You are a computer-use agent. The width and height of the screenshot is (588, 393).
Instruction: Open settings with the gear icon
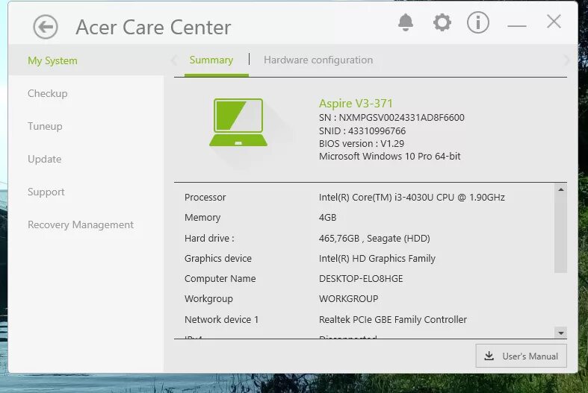pos(442,22)
